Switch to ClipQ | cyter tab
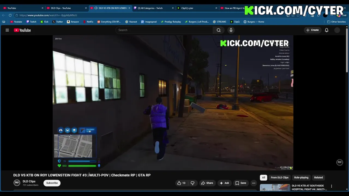The image size is (349, 196). pos(197,8)
